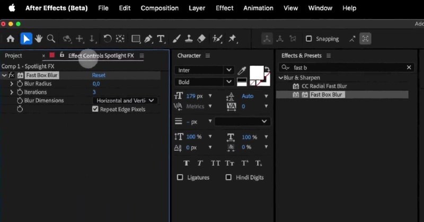424x222 pixels.
Task: Toggle the Fast Box Blur fx switch
Action: (11, 75)
